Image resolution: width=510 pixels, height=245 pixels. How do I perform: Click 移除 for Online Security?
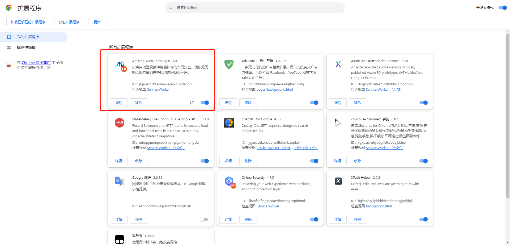248,219
